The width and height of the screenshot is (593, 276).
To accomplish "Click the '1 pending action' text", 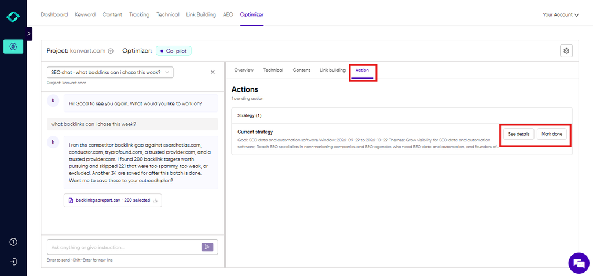I will click(x=247, y=99).
